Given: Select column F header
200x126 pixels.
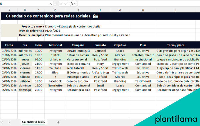Looking at the screenshot, I should coord(100,10).
